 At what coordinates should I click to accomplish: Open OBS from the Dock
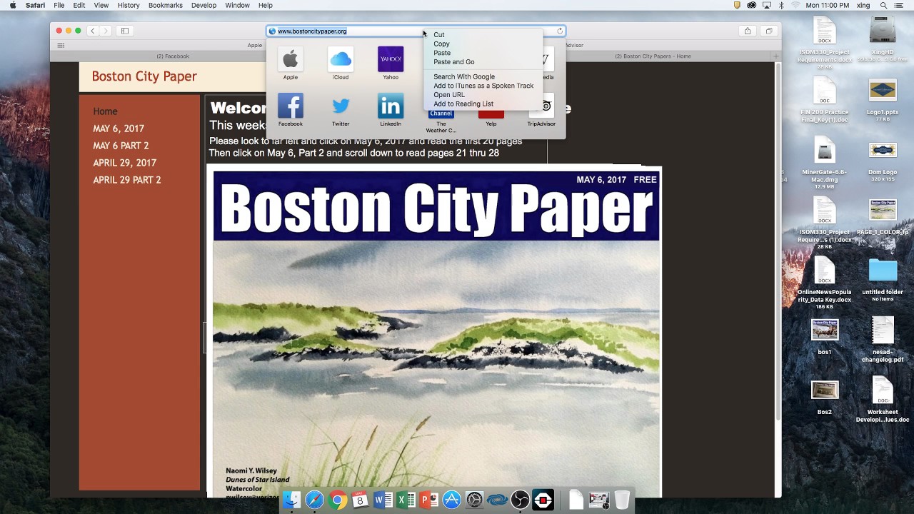(521, 500)
